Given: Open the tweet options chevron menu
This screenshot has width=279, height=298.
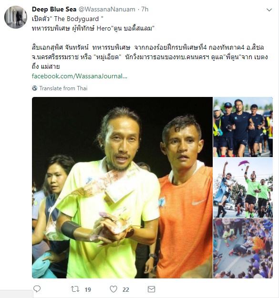Looking at the screenshot, I should pyautogui.click(x=269, y=10).
